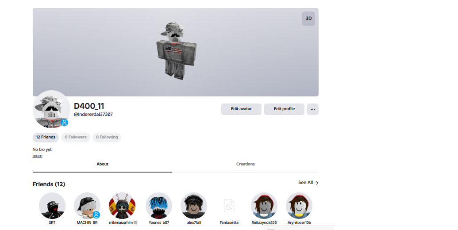Open Arynkocer106 friend avatar

coord(299,206)
